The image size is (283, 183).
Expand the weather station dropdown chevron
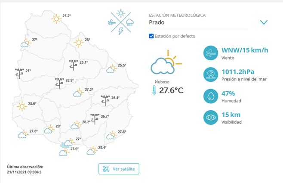(264, 22)
